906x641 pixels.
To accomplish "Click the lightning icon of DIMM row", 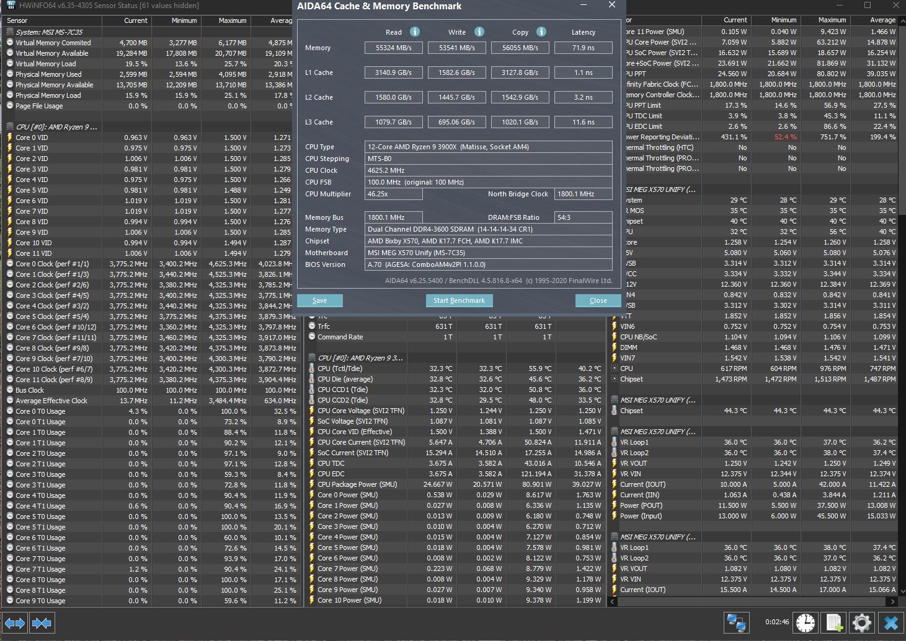I will 615,347.
